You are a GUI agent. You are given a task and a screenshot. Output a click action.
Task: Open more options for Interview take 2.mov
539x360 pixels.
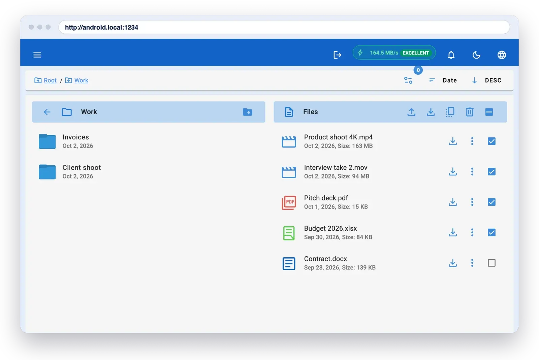tap(472, 172)
